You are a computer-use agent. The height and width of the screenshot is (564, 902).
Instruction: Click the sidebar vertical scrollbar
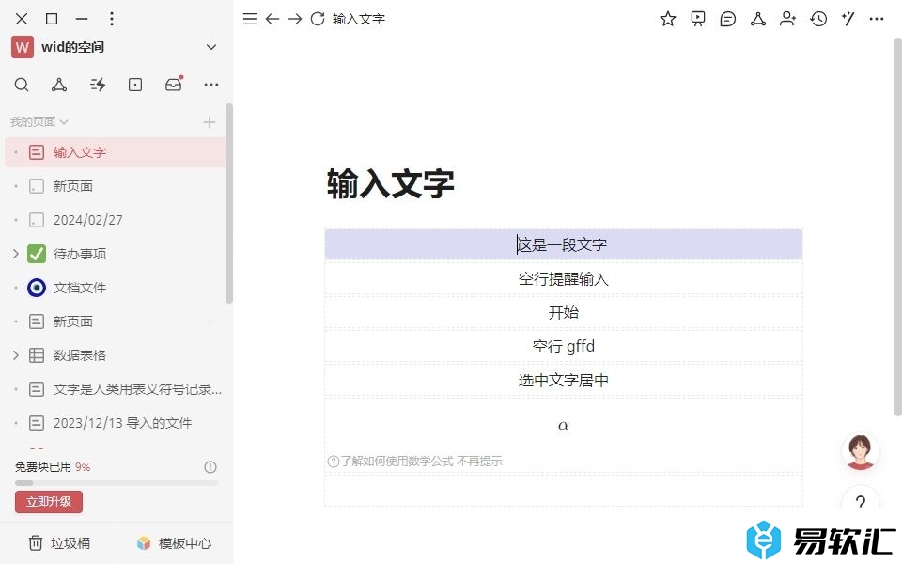click(x=229, y=203)
